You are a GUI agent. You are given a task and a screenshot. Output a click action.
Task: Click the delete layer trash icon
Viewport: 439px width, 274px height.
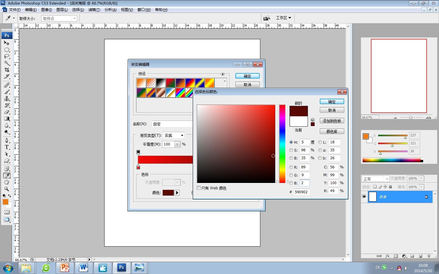429,256
